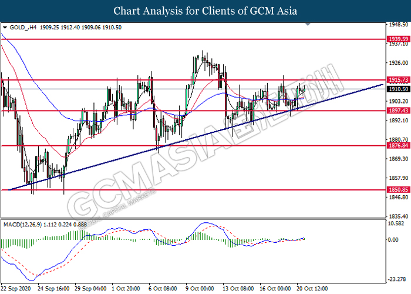Image resolution: width=411 pixels, height=294 pixels.
Task: Select the 20 Oct 12:00 time label
Action: tap(314, 289)
